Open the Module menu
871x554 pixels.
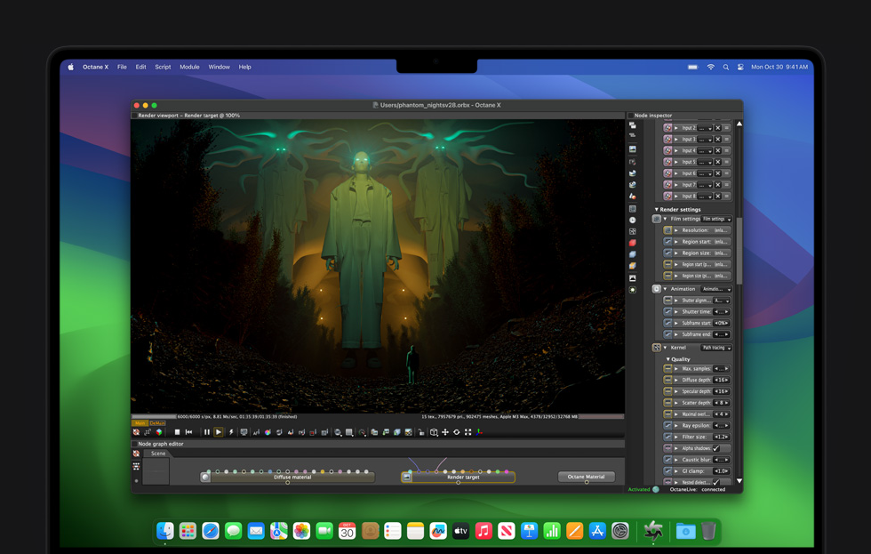click(x=189, y=67)
